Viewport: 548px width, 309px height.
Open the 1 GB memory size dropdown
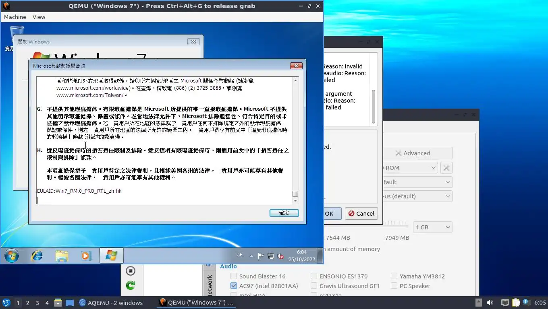coord(433,227)
